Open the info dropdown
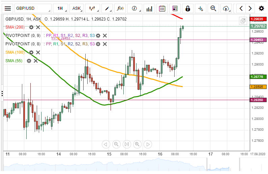 pos(135,8)
